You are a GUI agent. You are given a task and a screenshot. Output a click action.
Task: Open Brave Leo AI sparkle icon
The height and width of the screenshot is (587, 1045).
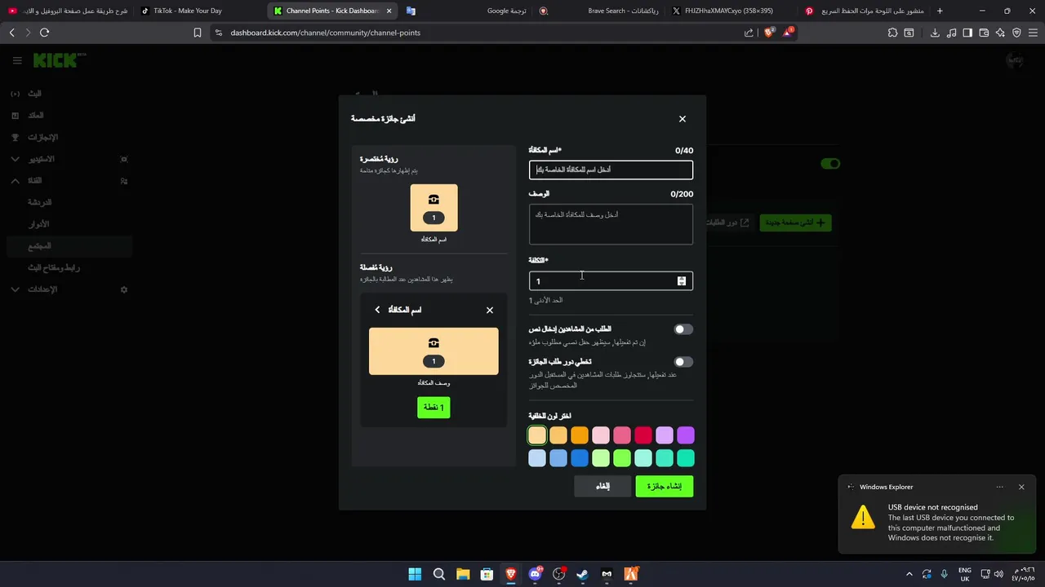click(x=1000, y=33)
